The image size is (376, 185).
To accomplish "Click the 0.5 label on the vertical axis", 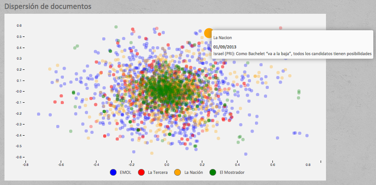I will point(19,36).
